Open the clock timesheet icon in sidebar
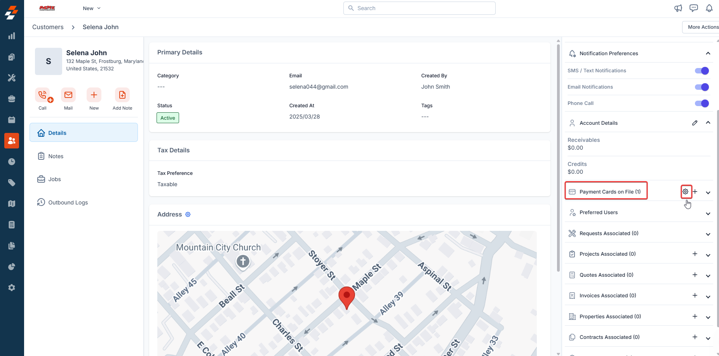This screenshot has height=356, width=719. point(12,162)
